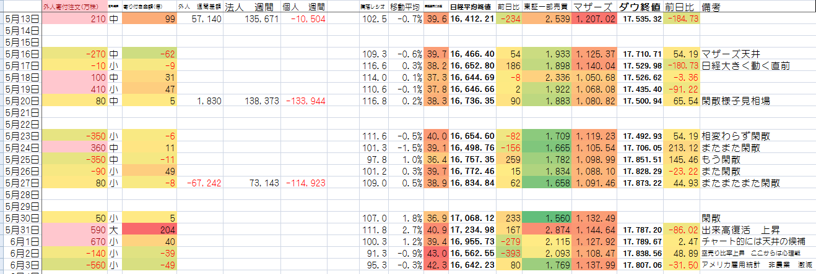Select the note 出来高復活 上昇
This screenshot has height=274, width=816.
click(x=738, y=230)
